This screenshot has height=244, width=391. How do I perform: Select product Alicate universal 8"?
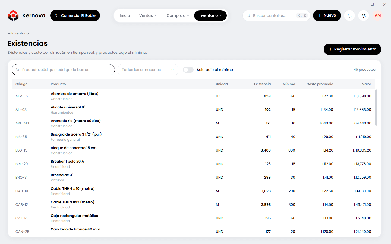pos(68,107)
